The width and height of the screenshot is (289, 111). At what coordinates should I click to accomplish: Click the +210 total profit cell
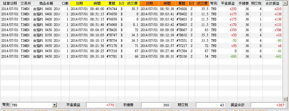pyautogui.click(x=278, y=9)
